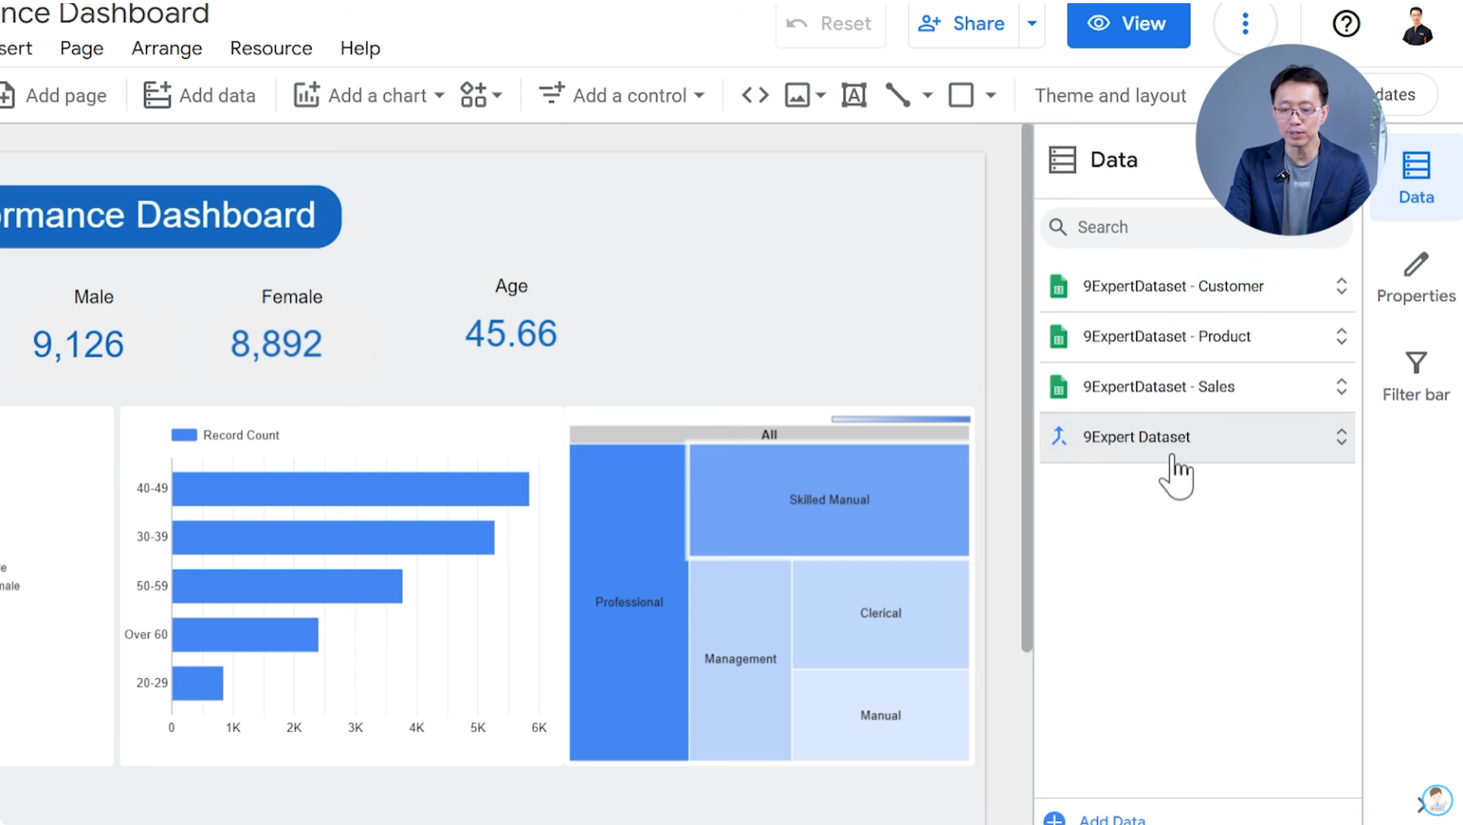Click the Theme and layout button
The image size is (1463, 825).
(x=1109, y=95)
